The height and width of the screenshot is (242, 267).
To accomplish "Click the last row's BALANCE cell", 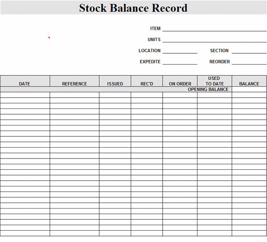I will coord(249,233).
